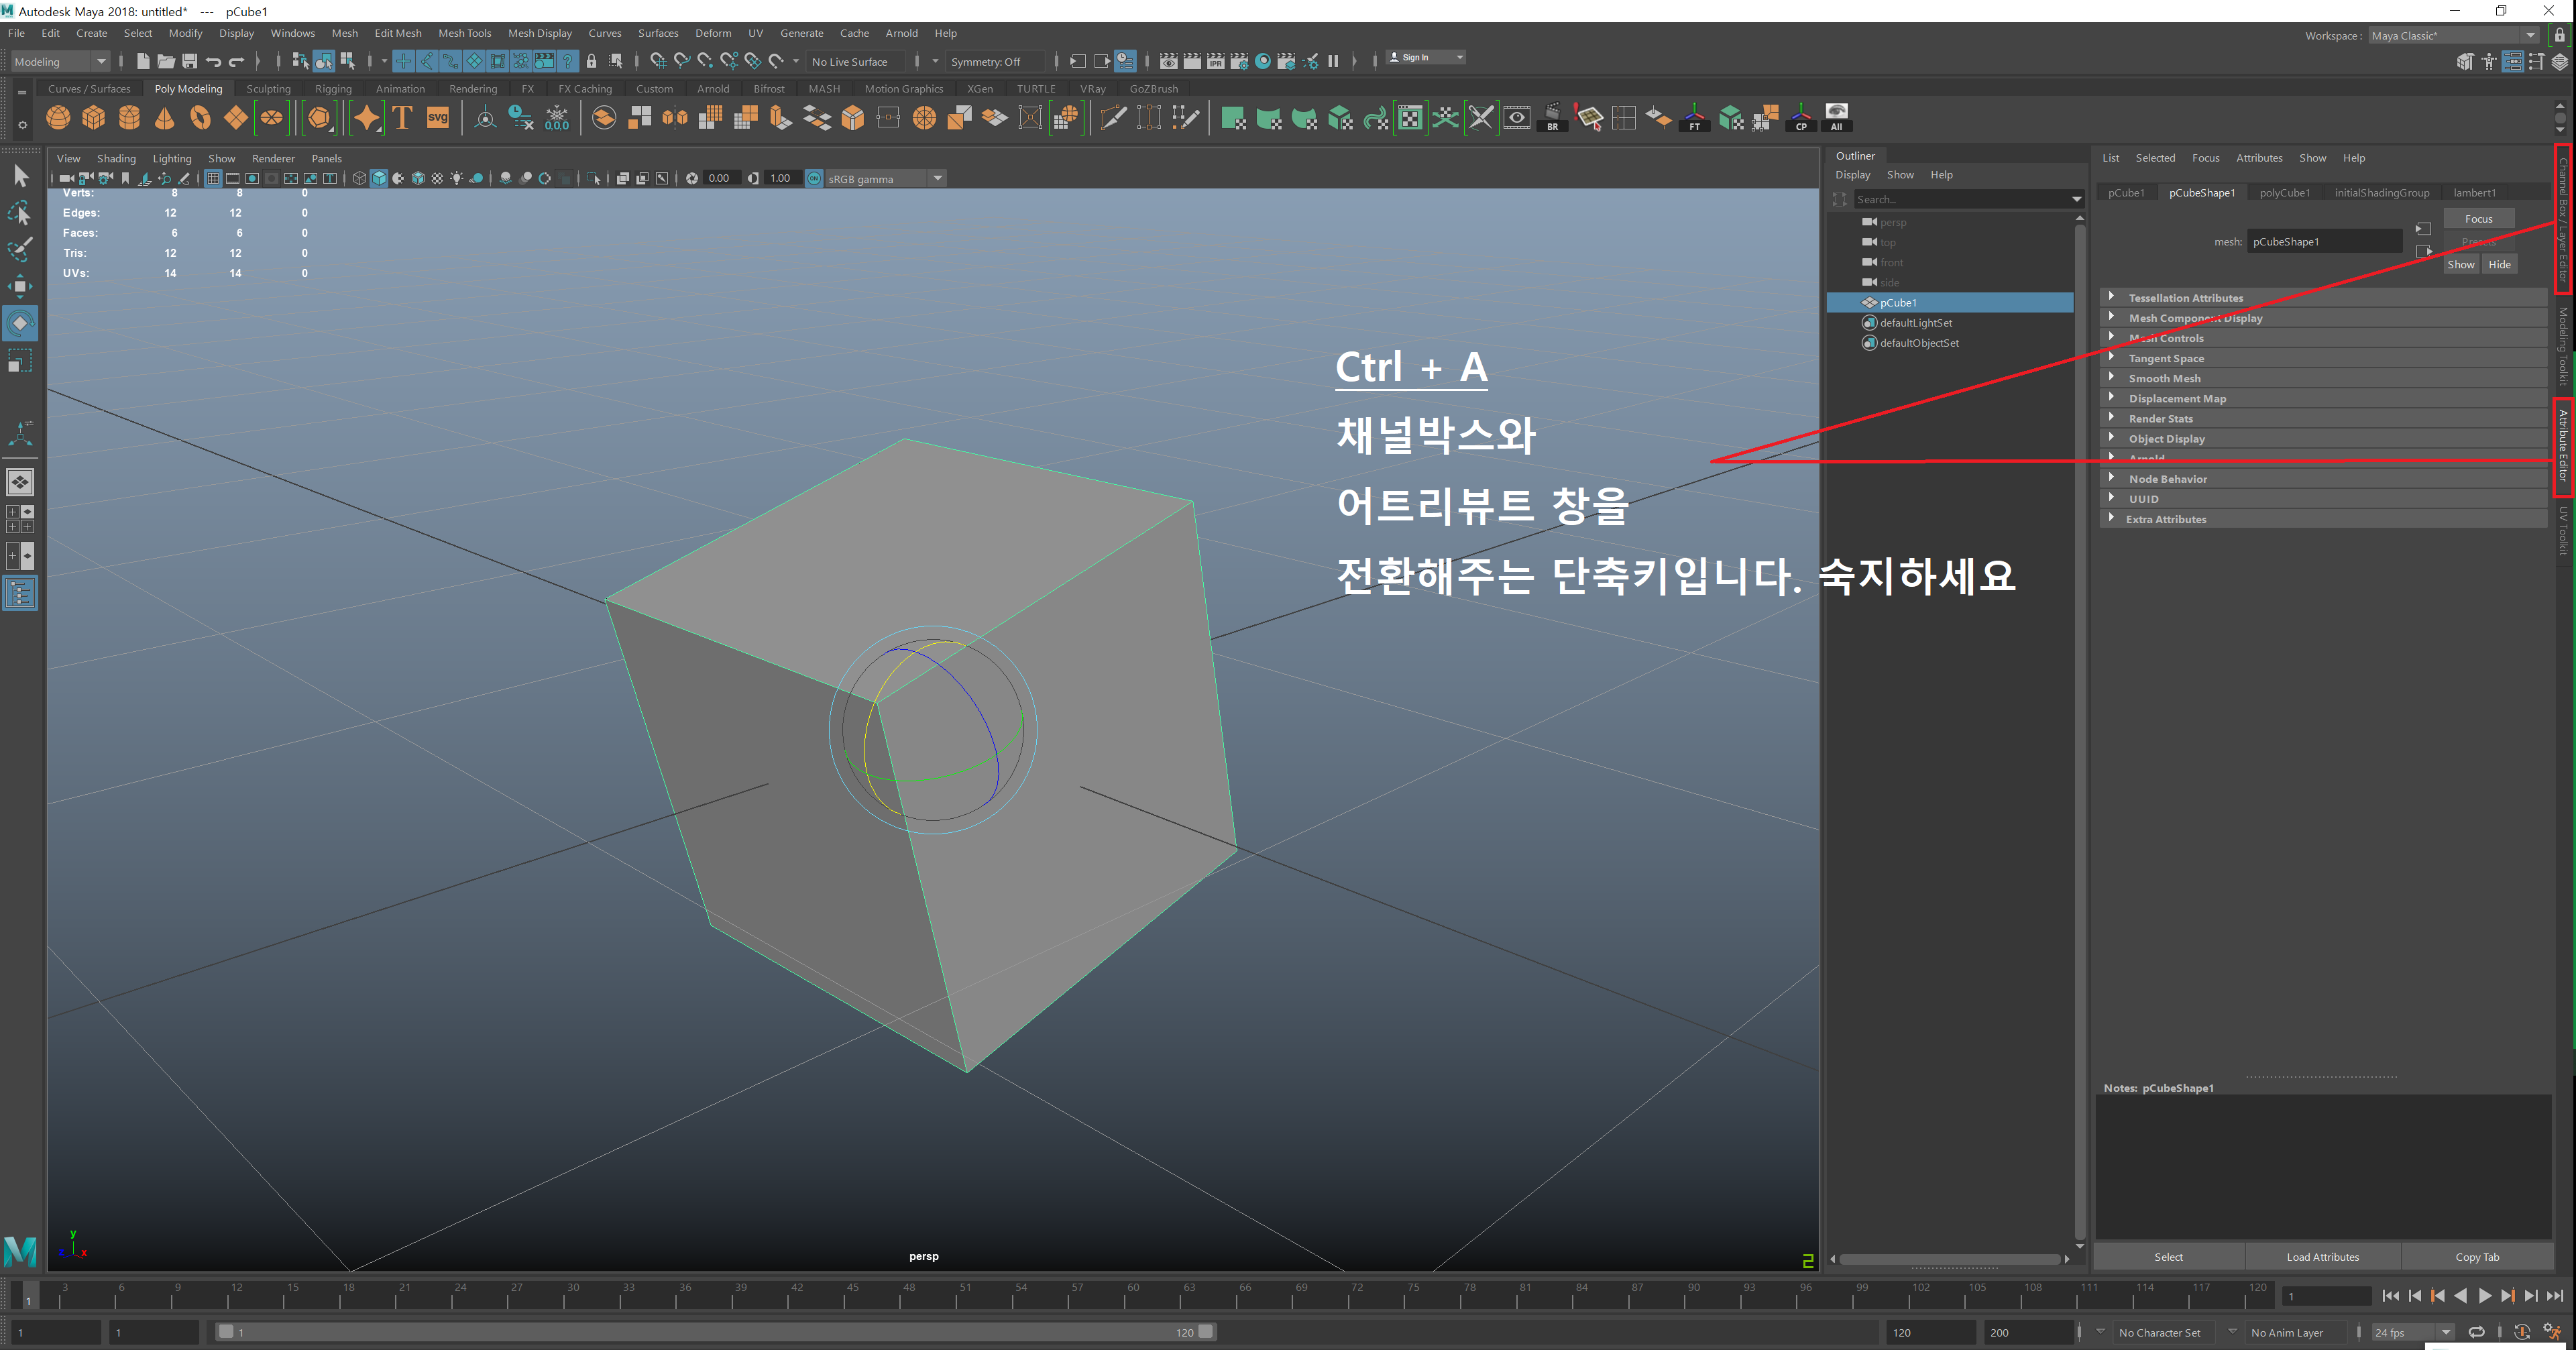Viewport: 2576px width, 1350px height.
Task: Create a polygon cone from the shelf
Action: click(x=165, y=118)
